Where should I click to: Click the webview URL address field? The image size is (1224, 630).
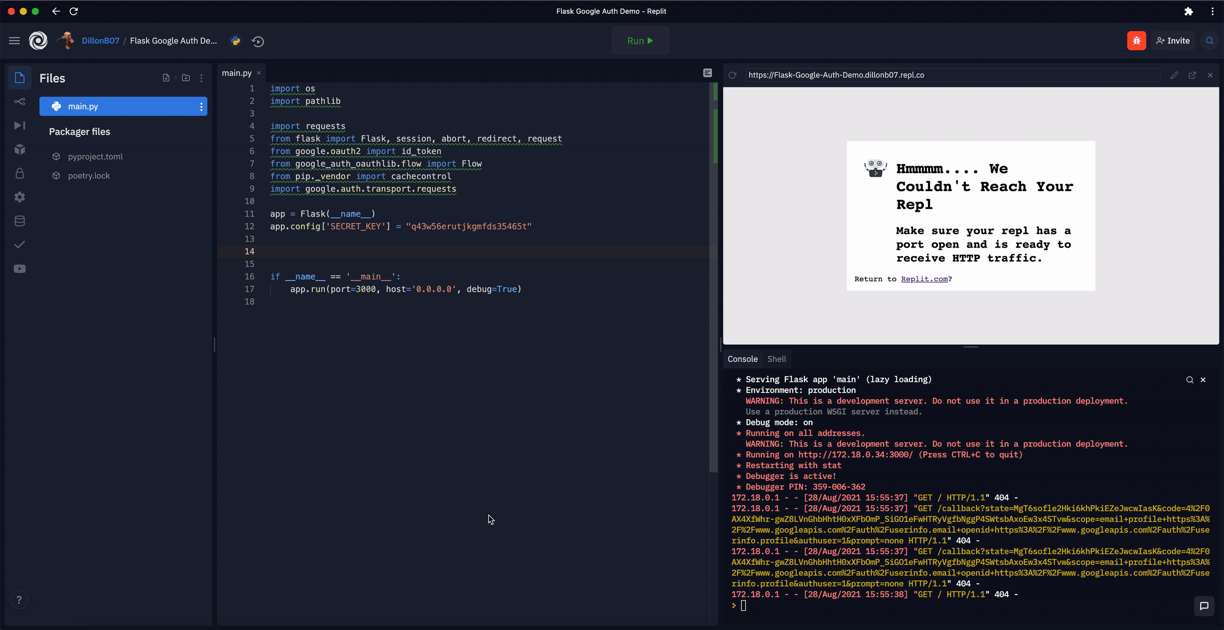(x=952, y=75)
